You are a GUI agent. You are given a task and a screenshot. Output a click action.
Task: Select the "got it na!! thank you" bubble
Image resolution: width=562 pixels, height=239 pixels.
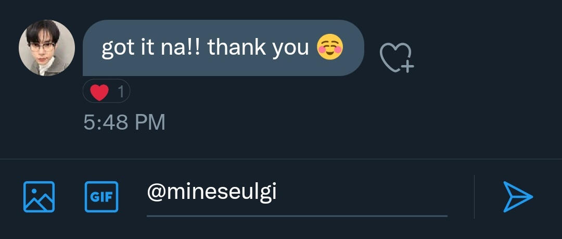223,48
